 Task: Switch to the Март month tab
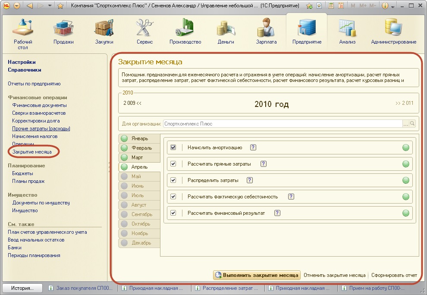pyautogui.click(x=137, y=157)
